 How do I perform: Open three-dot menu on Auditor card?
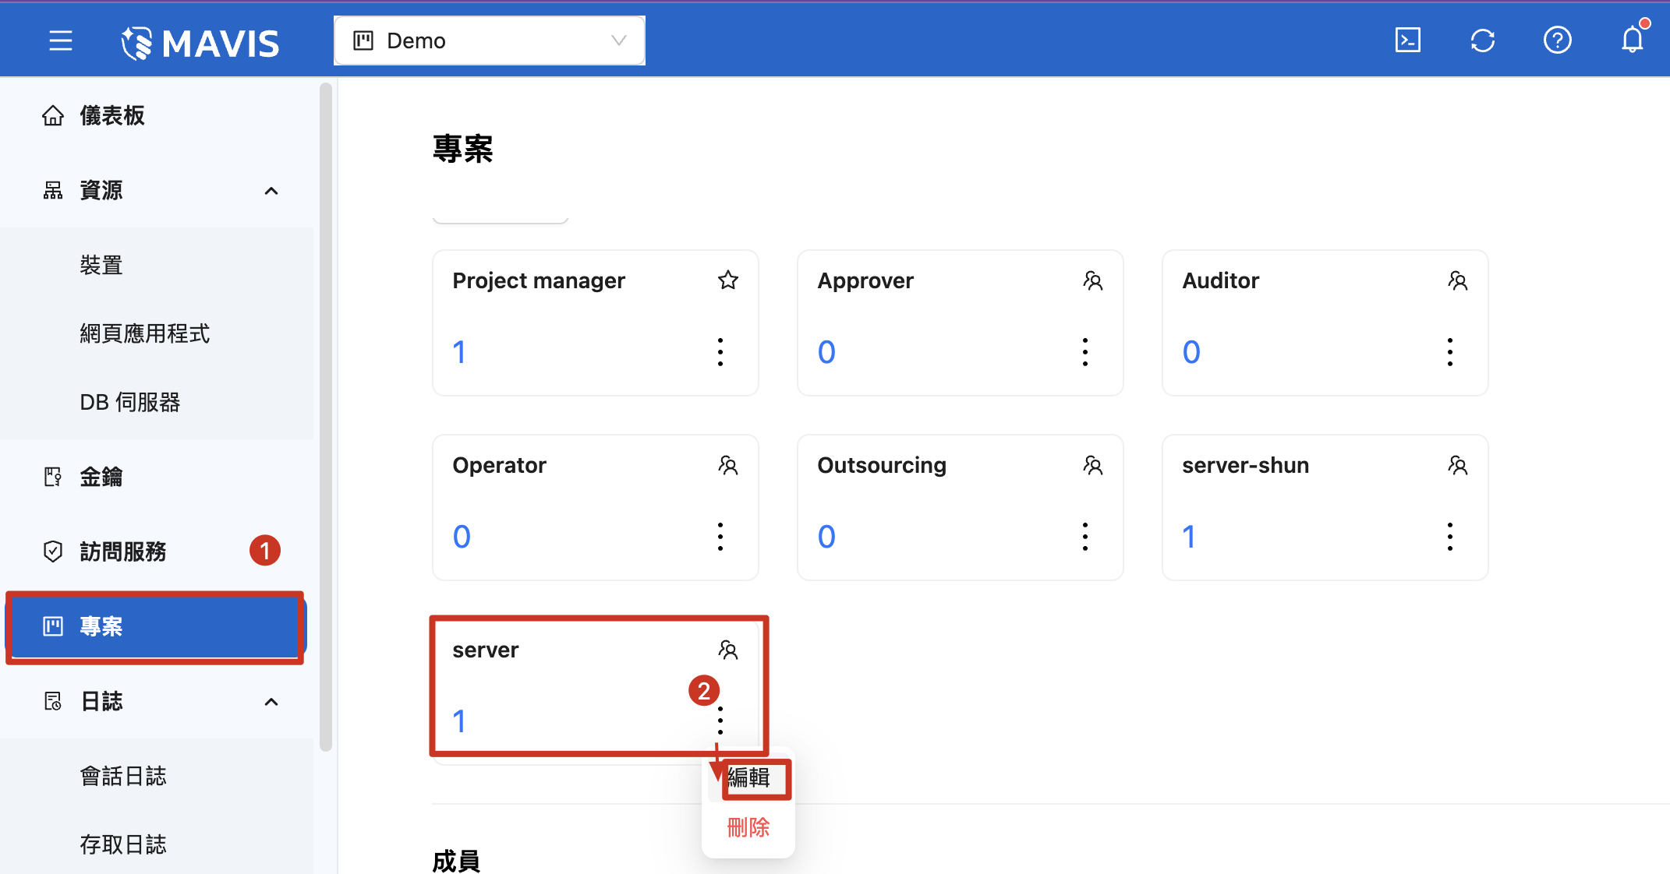click(x=1449, y=352)
